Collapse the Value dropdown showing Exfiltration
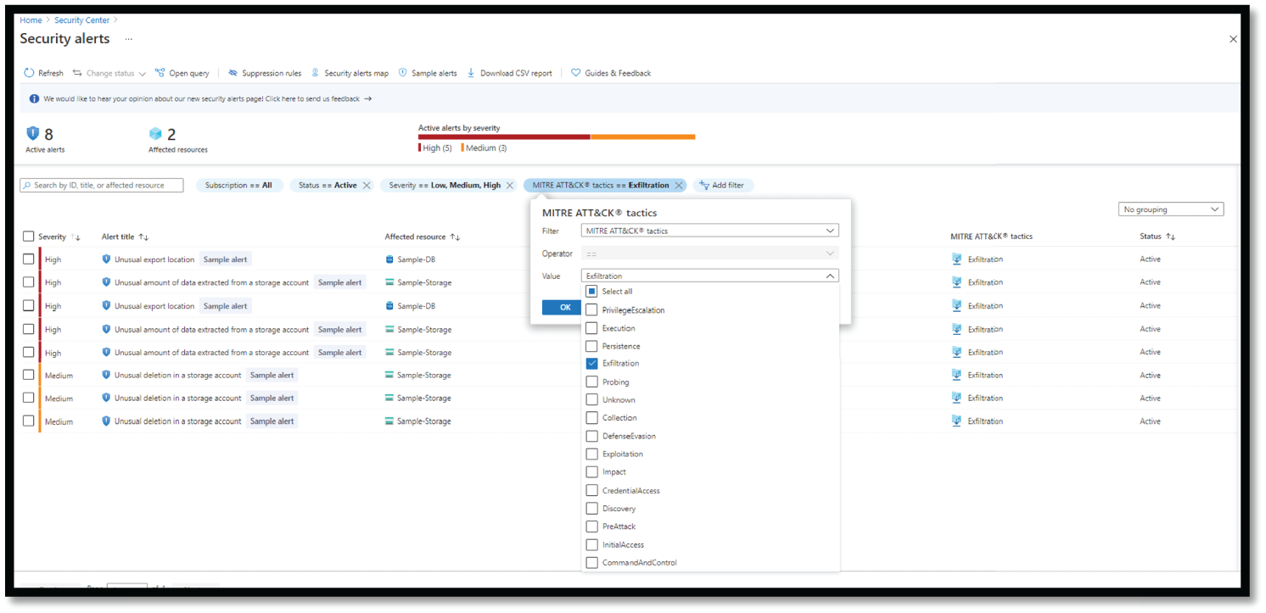 click(709, 276)
